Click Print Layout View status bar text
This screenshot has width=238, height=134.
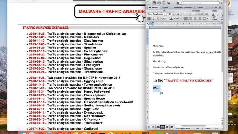point(183,128)
